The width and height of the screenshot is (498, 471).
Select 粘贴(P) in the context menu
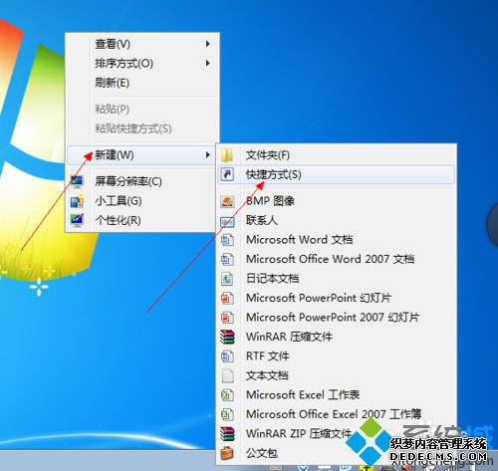click(x=142, y=109)
